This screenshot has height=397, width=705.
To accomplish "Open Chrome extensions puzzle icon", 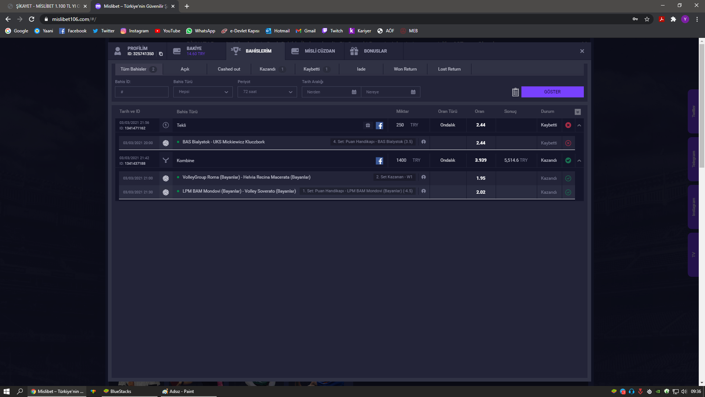I will coord(673,19).
